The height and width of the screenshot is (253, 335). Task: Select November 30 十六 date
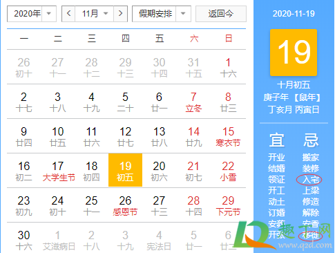[x=23, y=240]
